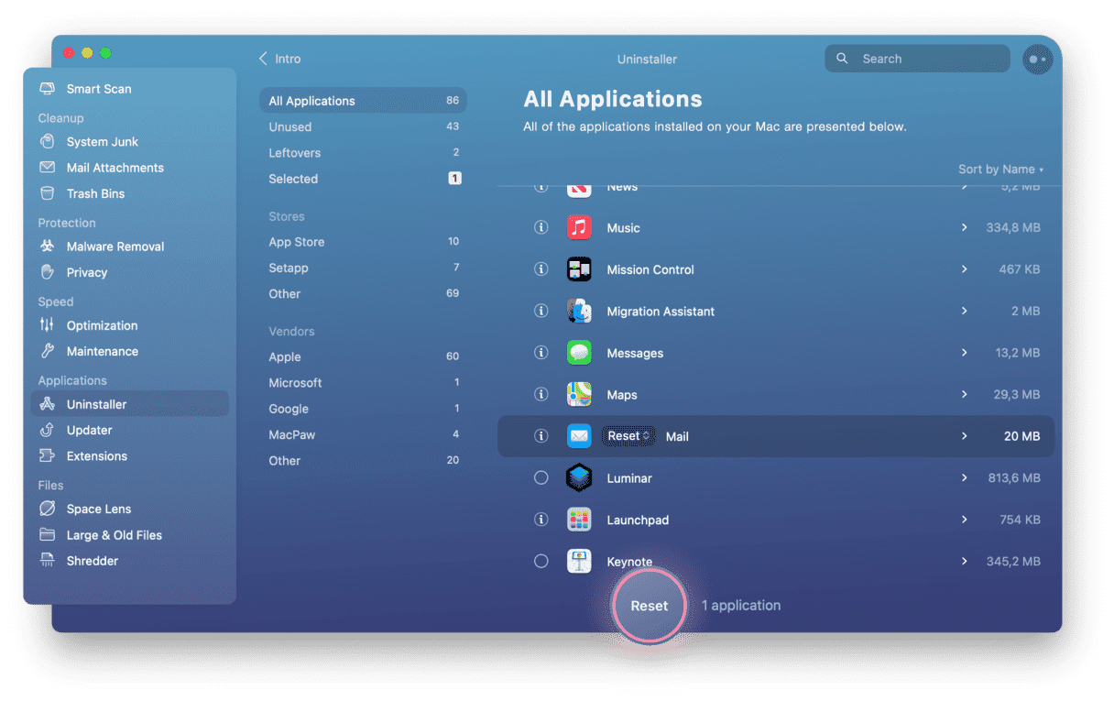Open the Space Lens icon
This screenshot has width=1114, height=701.
[x=48, y=509]
